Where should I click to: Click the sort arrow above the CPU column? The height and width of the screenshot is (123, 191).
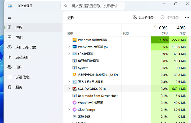tap(155, 26)
